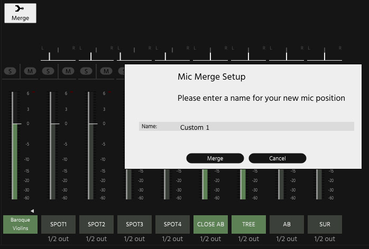Screen dimensions: 369x249
Task: Click the Merge icon button at top left
Action: (20, 13)
